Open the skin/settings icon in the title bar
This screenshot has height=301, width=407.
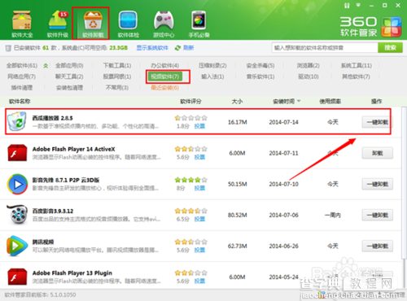(347, 6)
